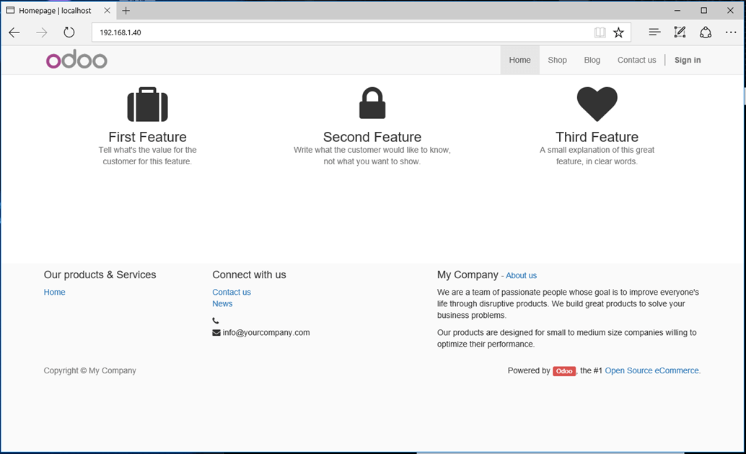Open the More actions ellipsis menu
This screenshot has width=746, height=454.
coord(731,32)
